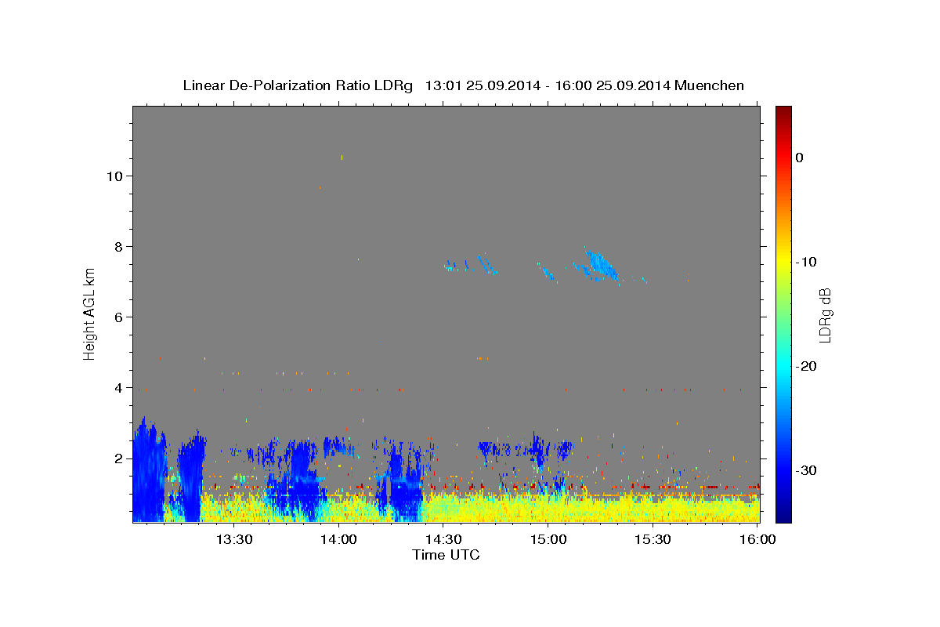Viewport: 940px width, 627px height.
Task: Click the '2' height tick label
Action: tap(118, 458)
